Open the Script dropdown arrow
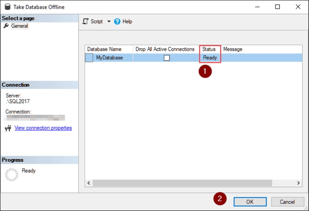 (x=109, y=21)
